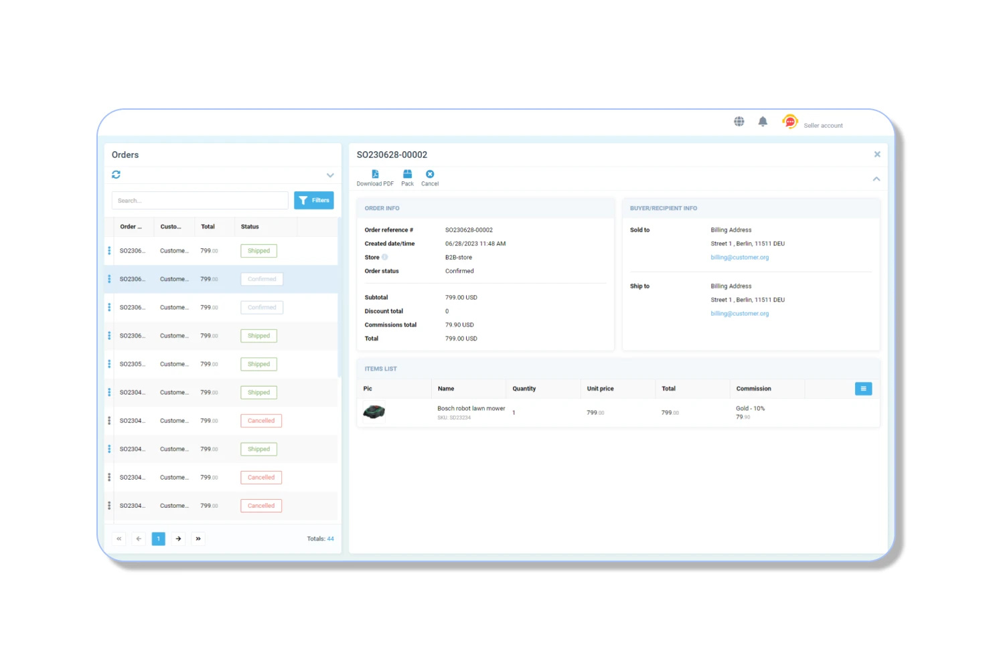Open the language globe icon
This screenshot has width=991, height=669.
739,122
